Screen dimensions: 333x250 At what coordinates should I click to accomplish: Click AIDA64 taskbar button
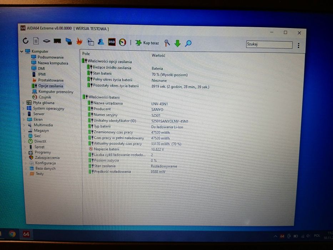[26, 234]
